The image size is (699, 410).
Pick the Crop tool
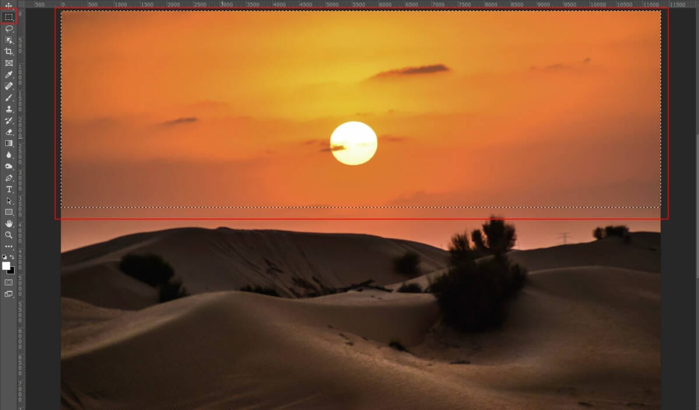point(9,51)
